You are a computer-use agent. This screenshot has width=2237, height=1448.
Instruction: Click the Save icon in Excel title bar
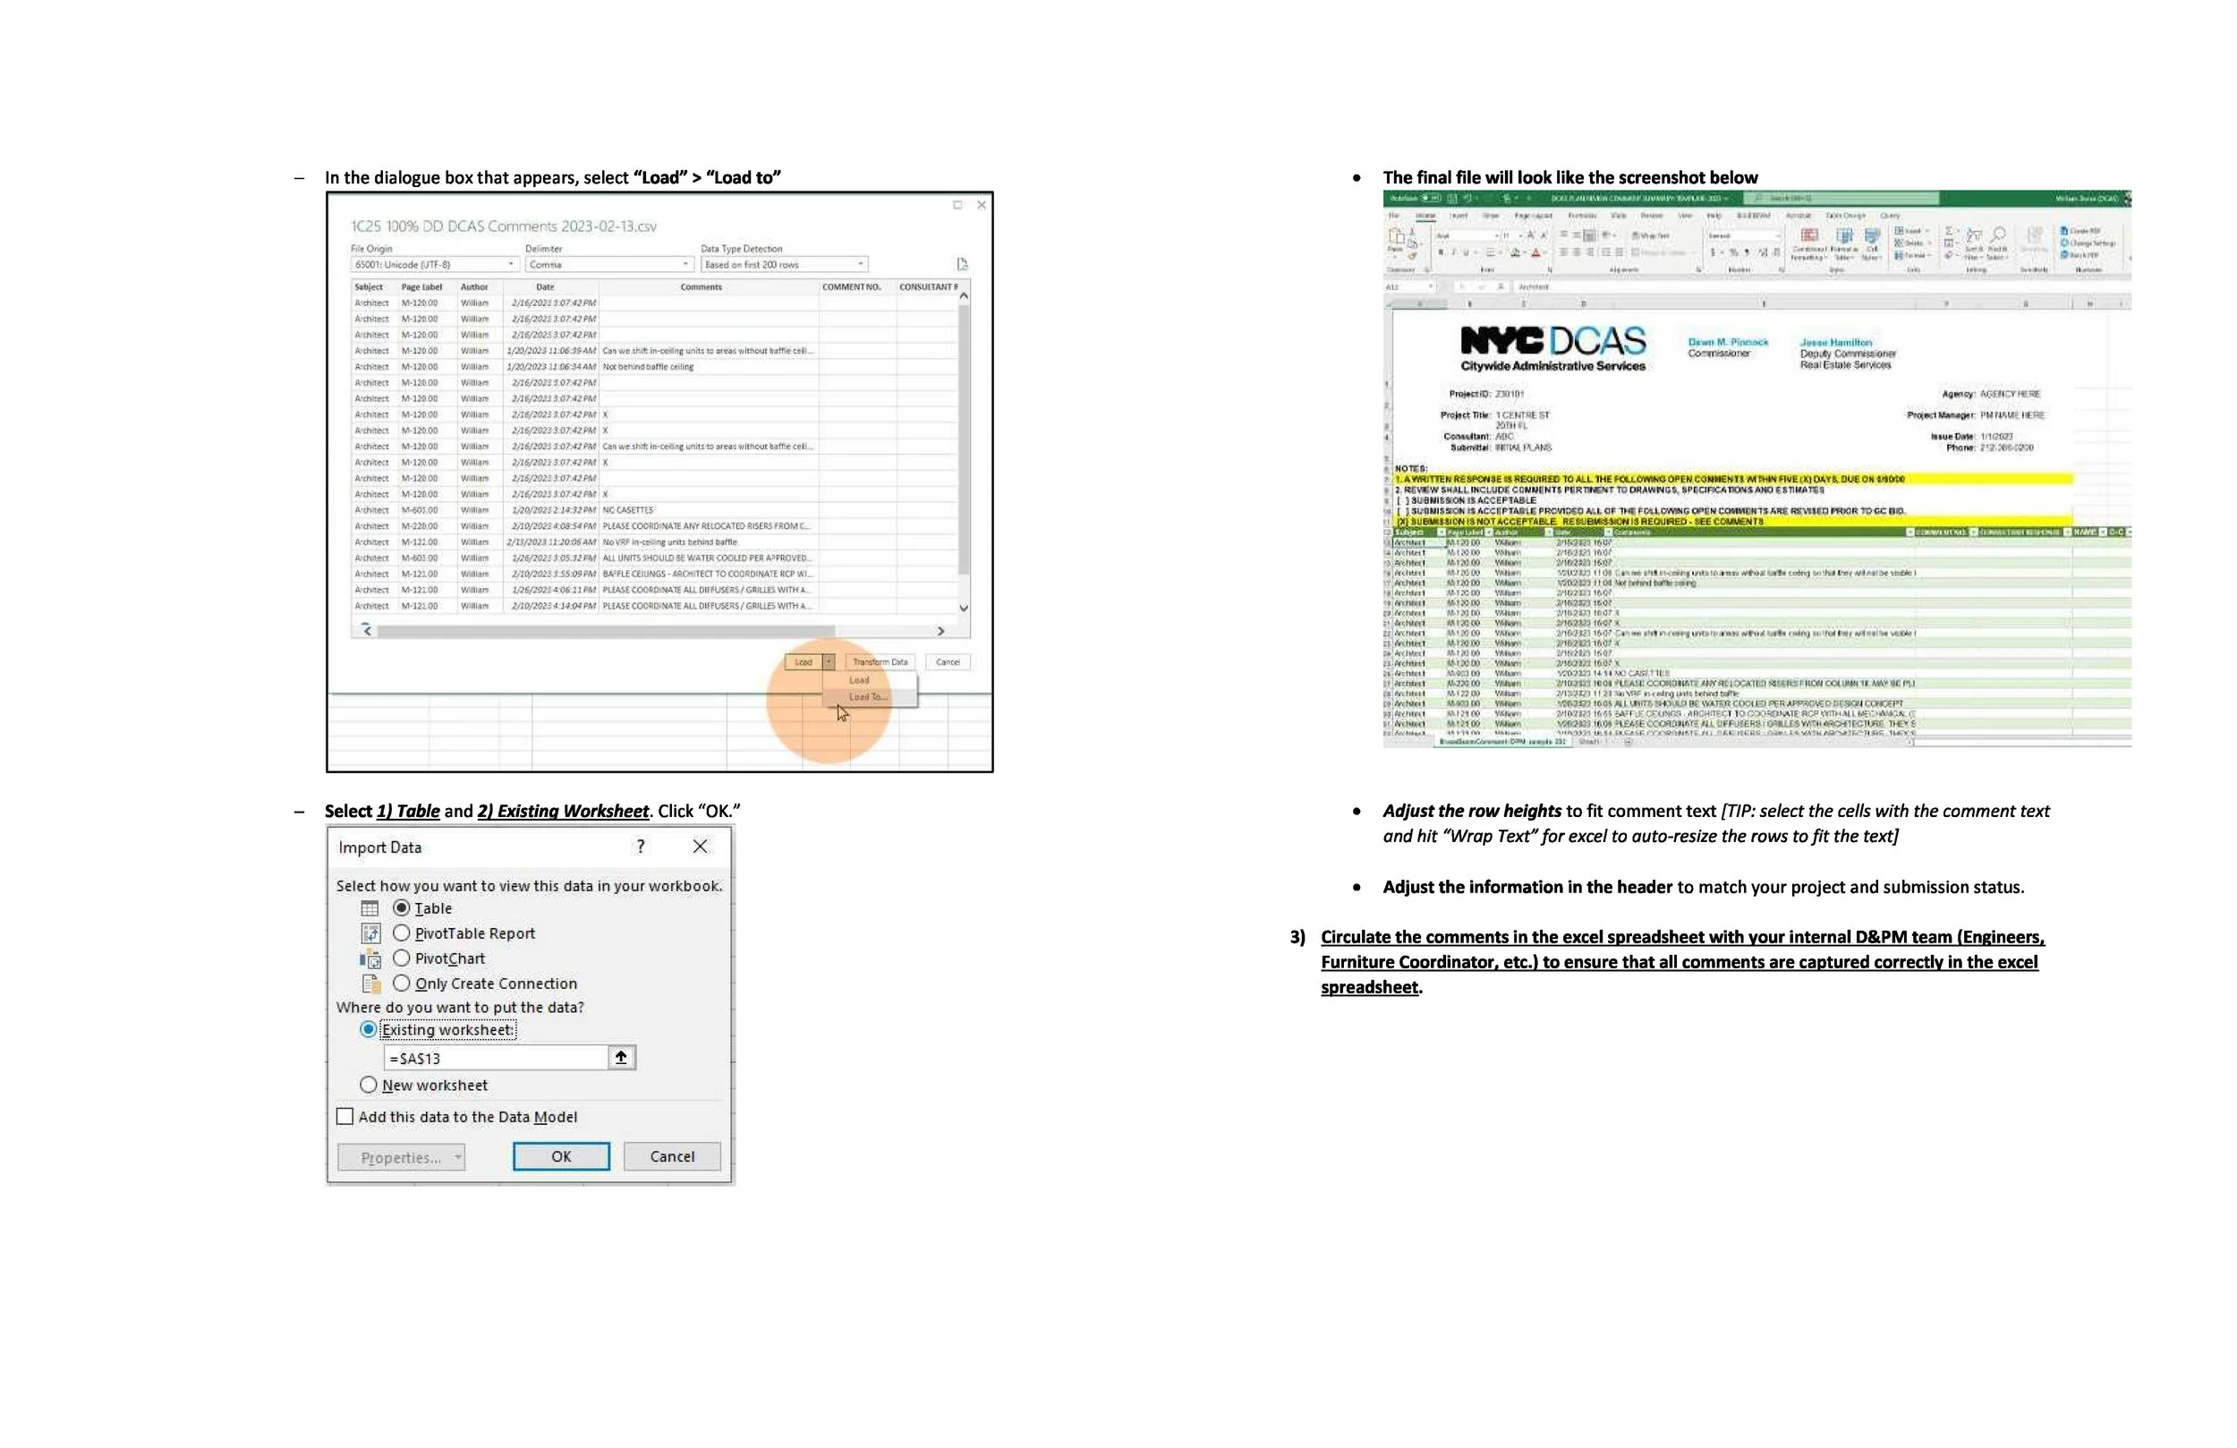(1452, 199)
